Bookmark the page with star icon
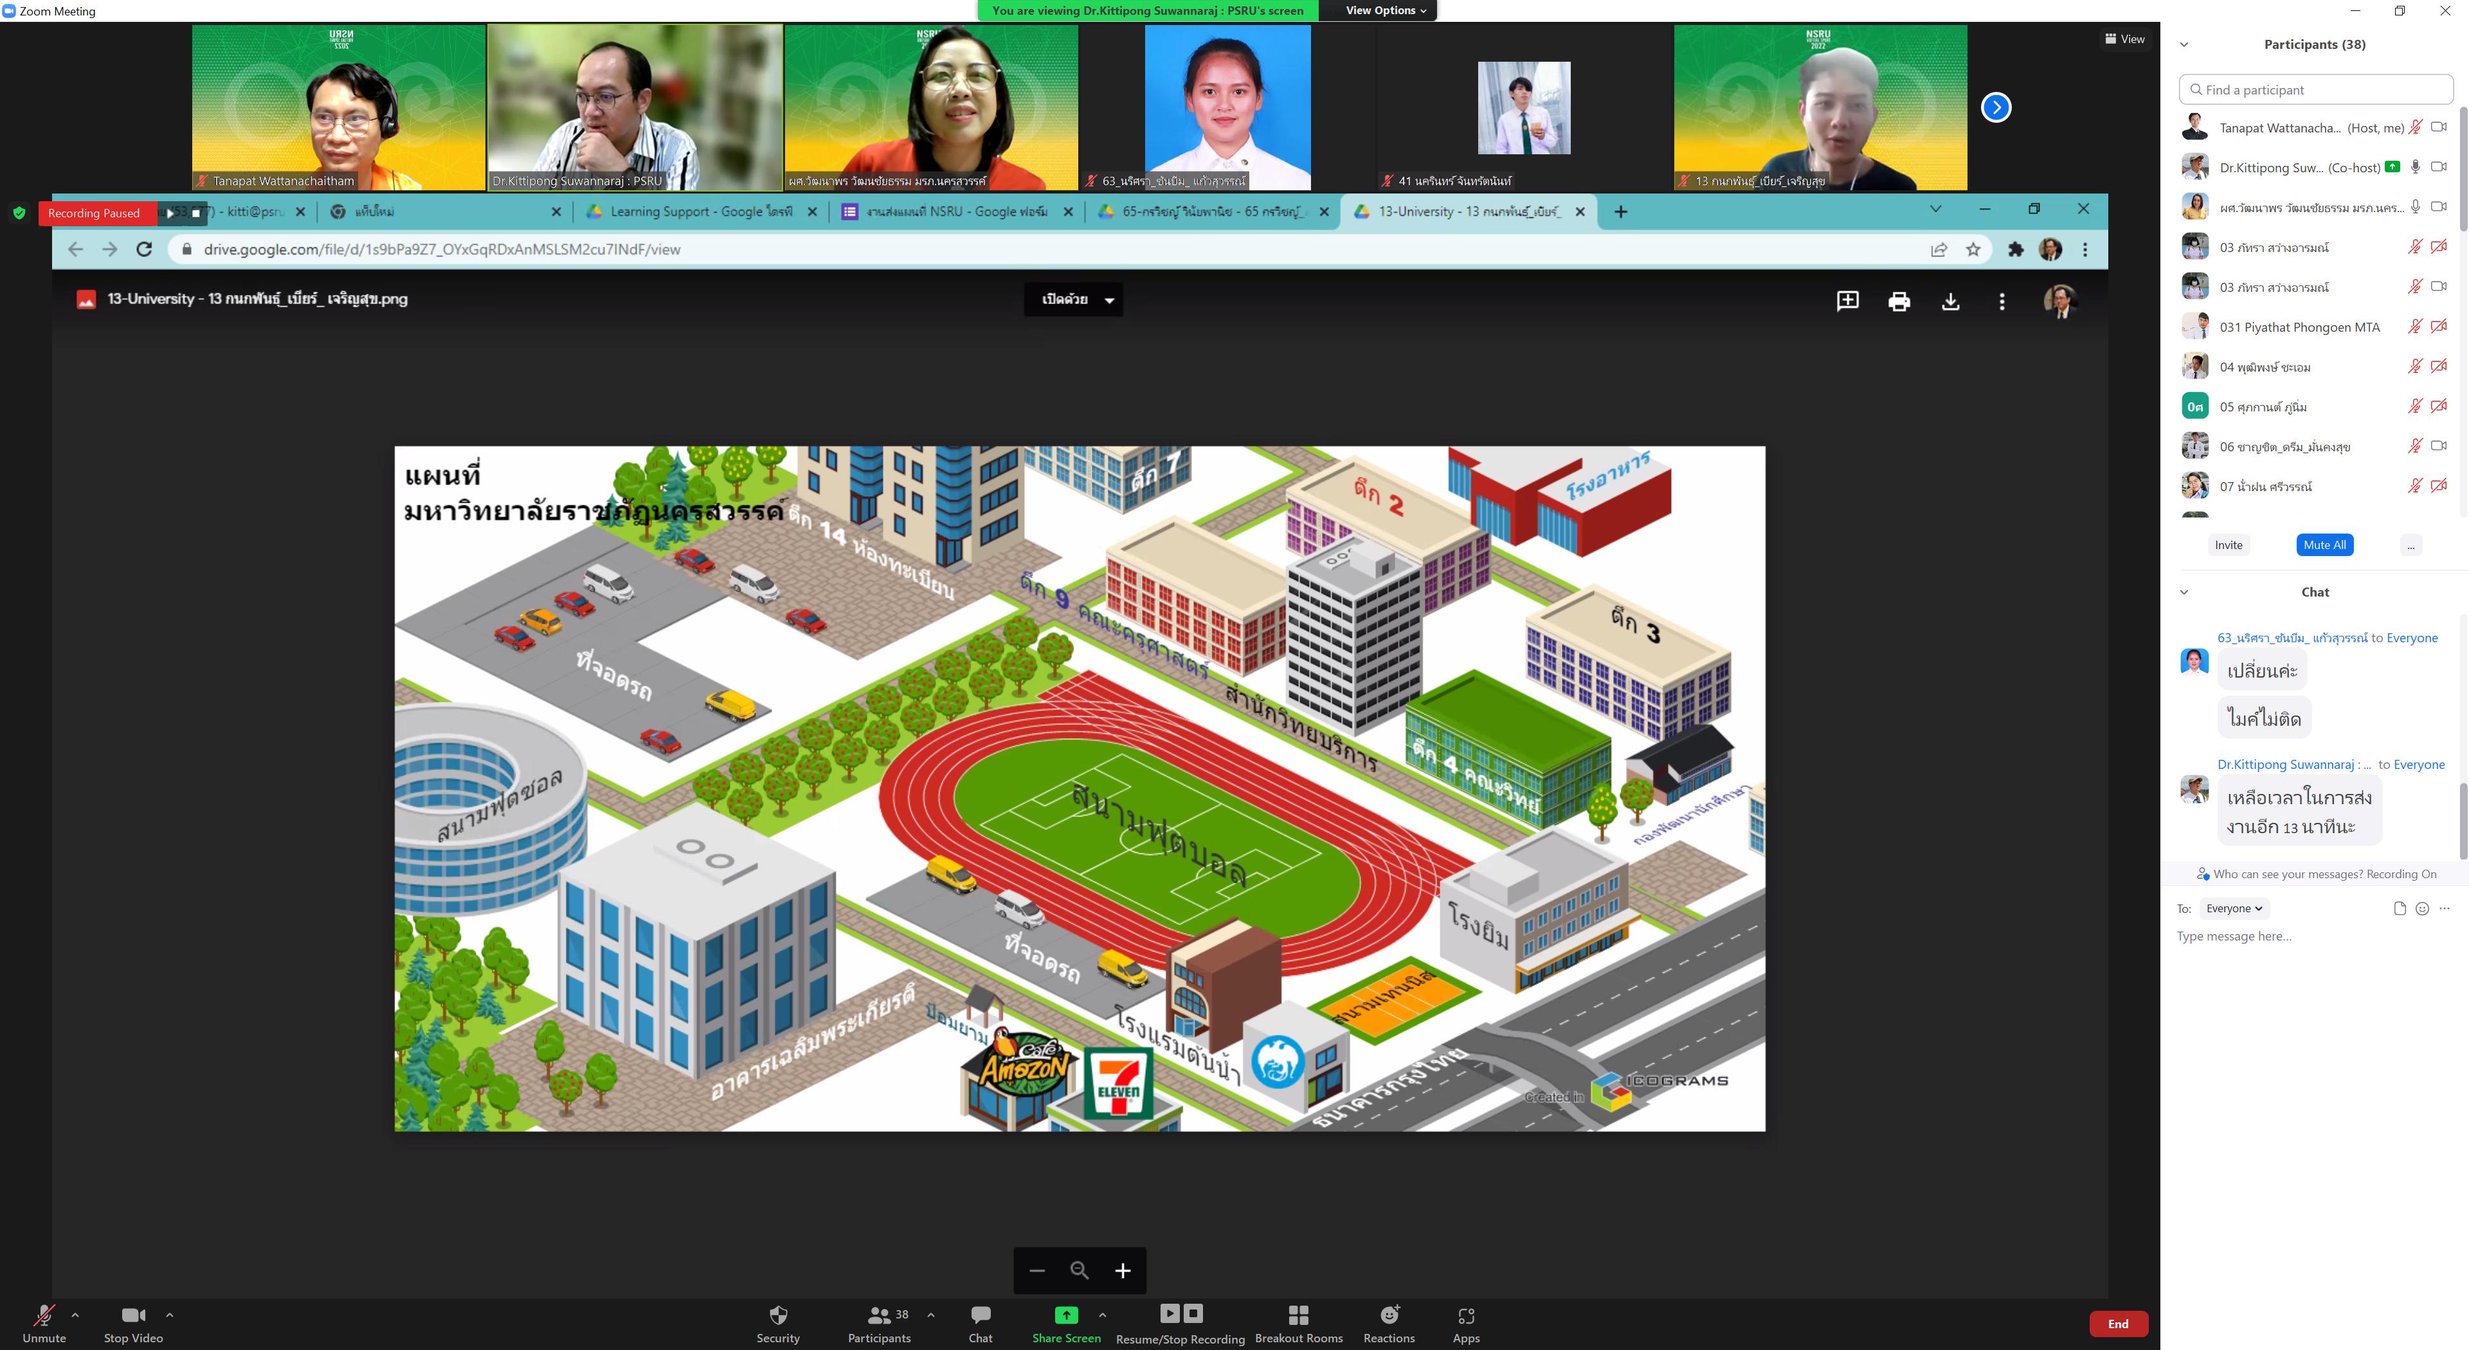Image resolution: width=2469 pixels, height=1350 pixels. click(x=1973, y=249)
